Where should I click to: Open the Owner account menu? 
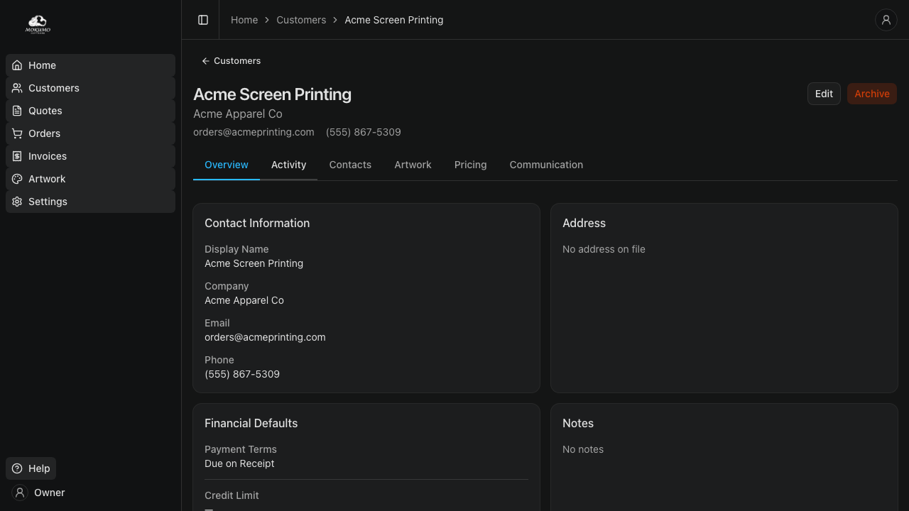click(x=39, y=493)
